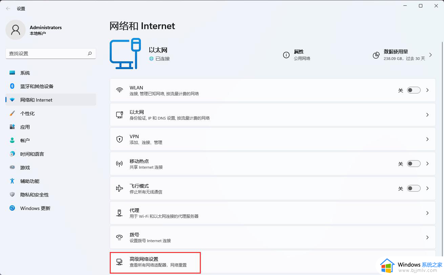Click the 辅助功能 accessibility icon
Image resolution: width=444 pixels, height=275 pixels.
click(x=12, y=181)
